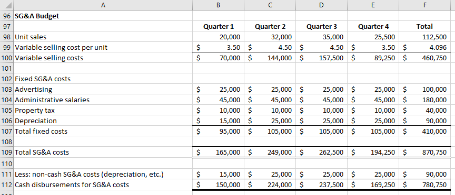
Task: Click Quarter 1 depreciation 15,000
Action: (219, 121)
